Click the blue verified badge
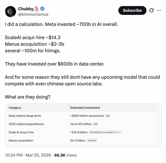Viewport: 166px width, 163px height. click(43, 9)
